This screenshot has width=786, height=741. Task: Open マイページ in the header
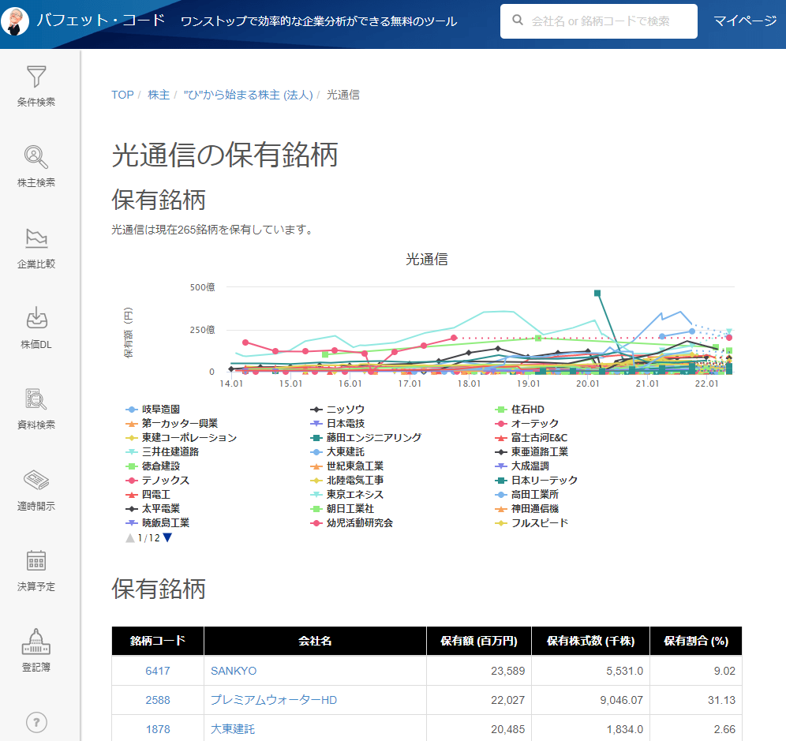click(x=745, y=21)
